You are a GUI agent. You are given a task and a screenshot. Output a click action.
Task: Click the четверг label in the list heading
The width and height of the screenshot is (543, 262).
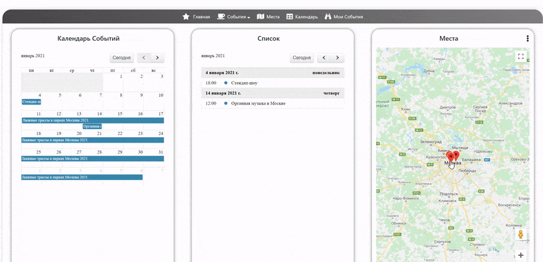(x=332, y=93)
